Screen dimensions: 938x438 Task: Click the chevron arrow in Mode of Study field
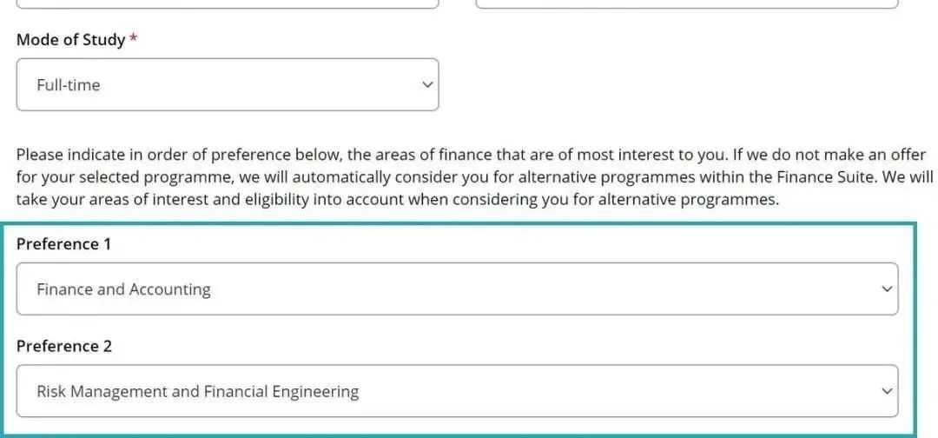(x=426, y=85)
